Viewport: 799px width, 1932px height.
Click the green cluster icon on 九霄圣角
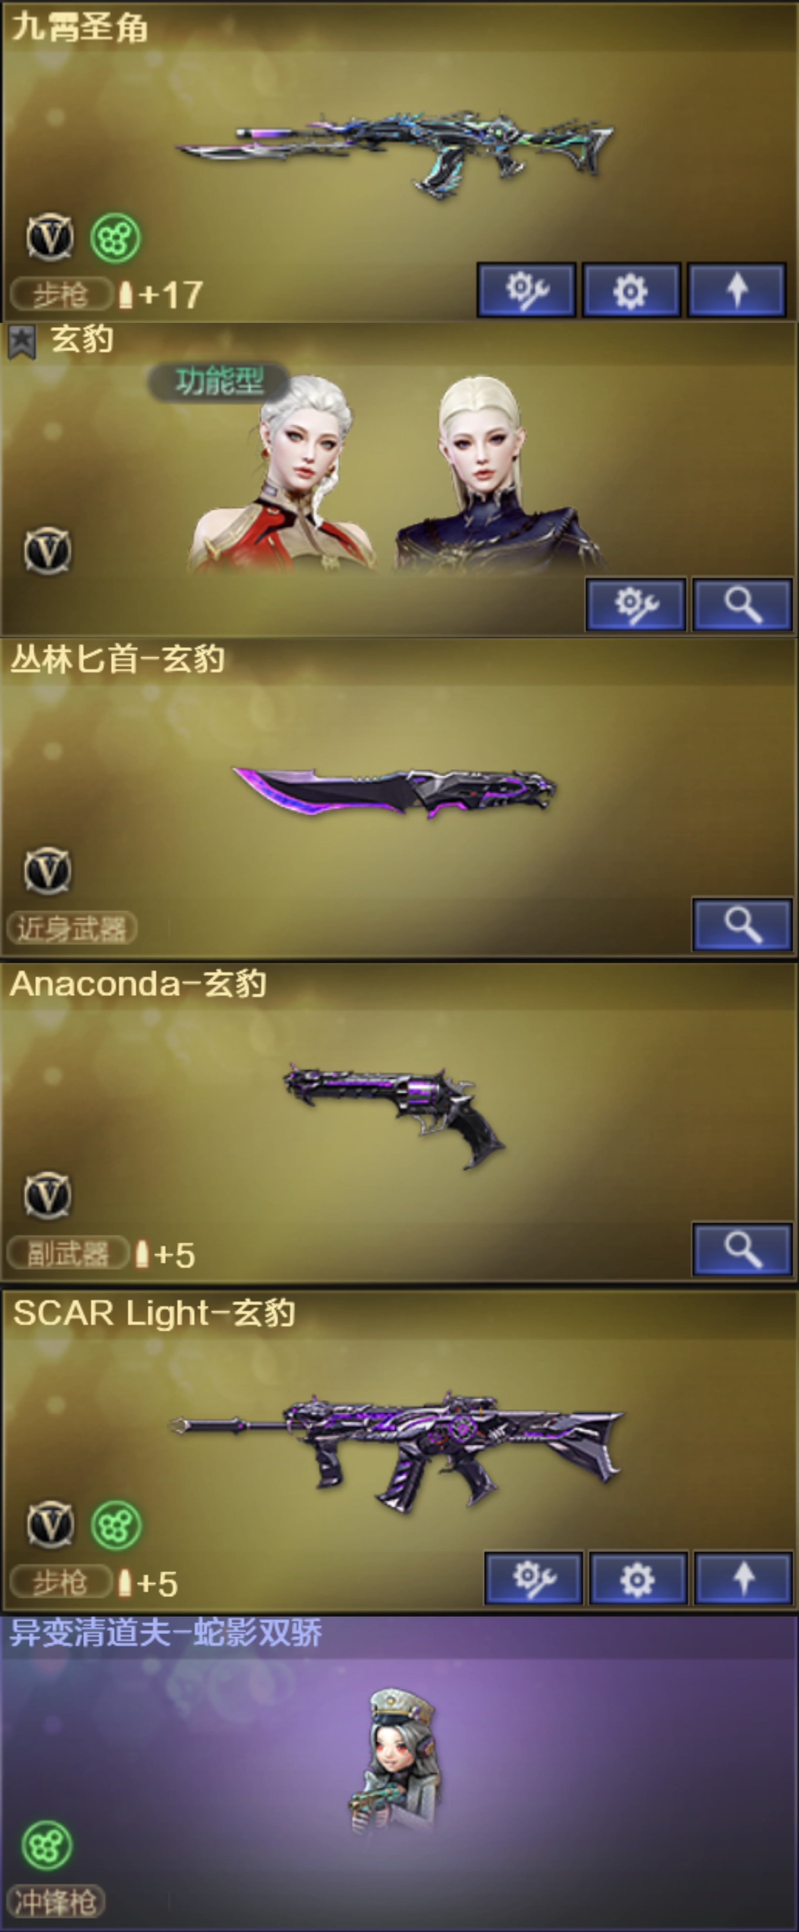point(115,238)
